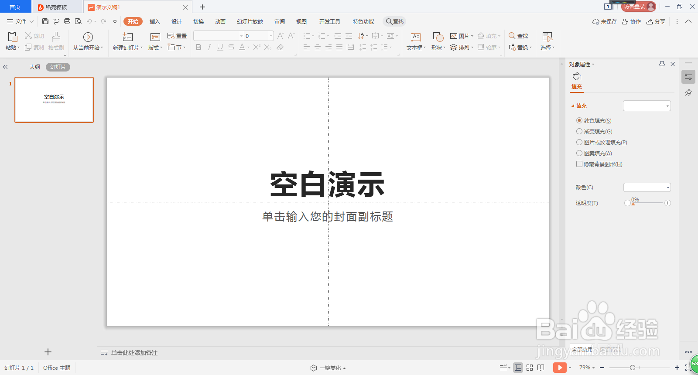
Task: Open the fill preset dropdown in properties panel
Action: [647, 106]
